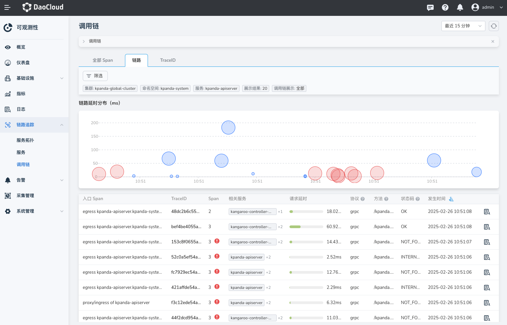Image resolution: width=507 pixels, height=325 pixels.
Task: Switch to the TraceID tab
Action: [168, 60]
